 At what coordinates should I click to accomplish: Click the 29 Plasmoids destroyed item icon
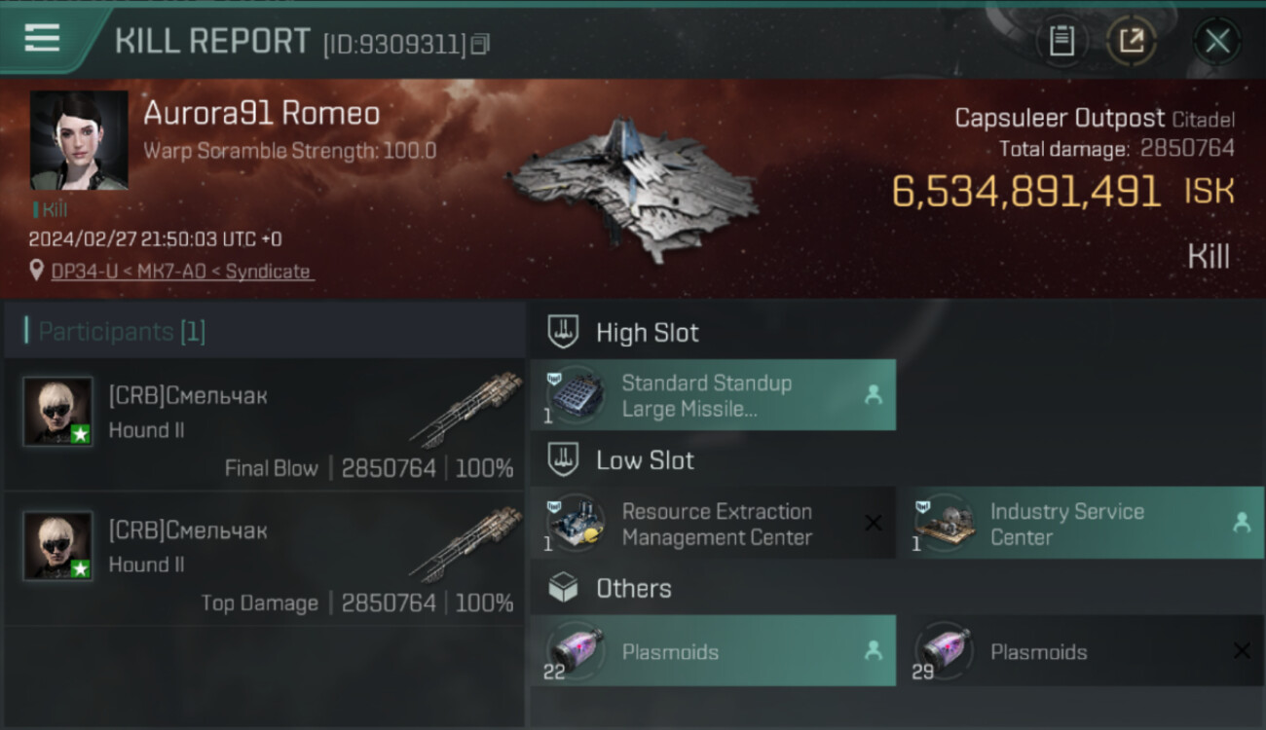tap(945, 649)
